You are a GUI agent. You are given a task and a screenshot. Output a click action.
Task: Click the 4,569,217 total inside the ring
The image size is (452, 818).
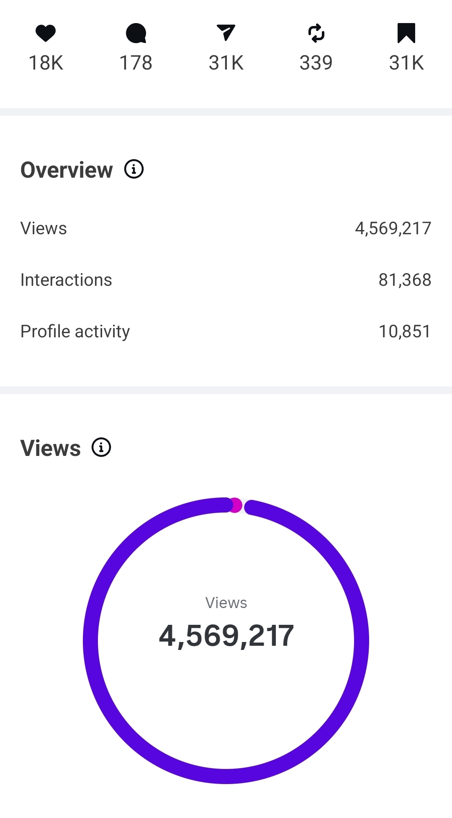(226, 636)
